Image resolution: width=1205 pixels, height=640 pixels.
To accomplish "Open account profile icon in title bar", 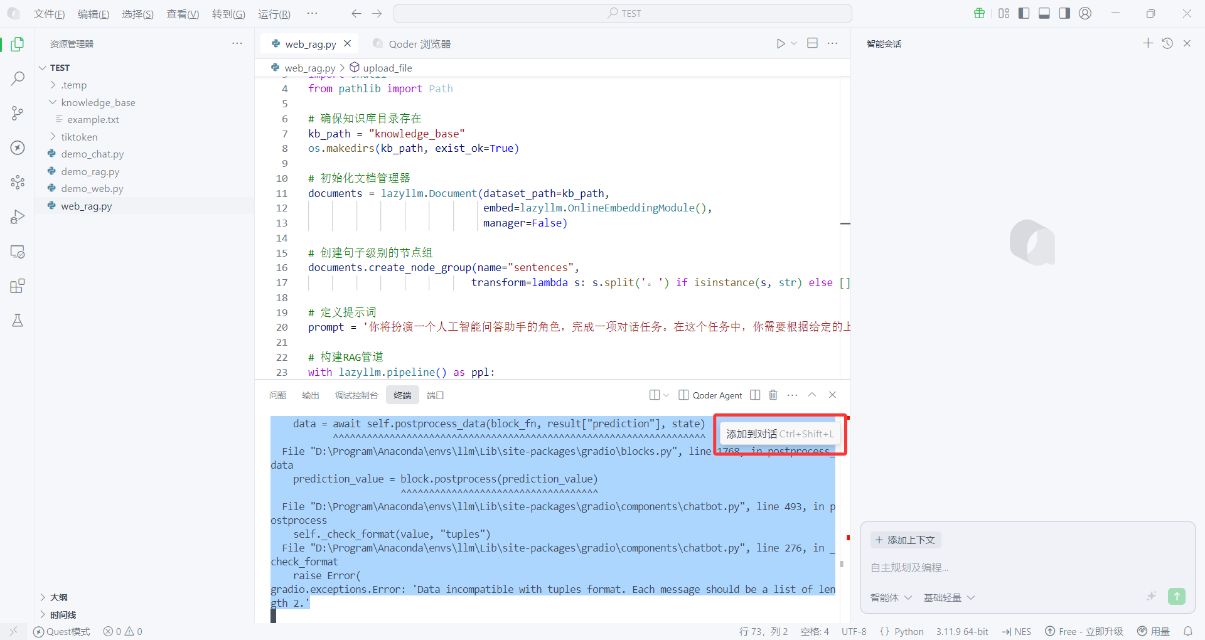I will [x=1085, y=13].
